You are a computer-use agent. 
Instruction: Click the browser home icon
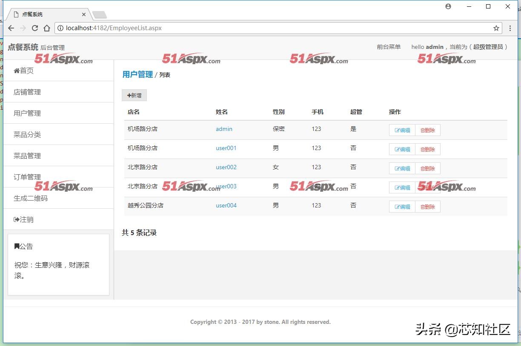tap(47, 28)
